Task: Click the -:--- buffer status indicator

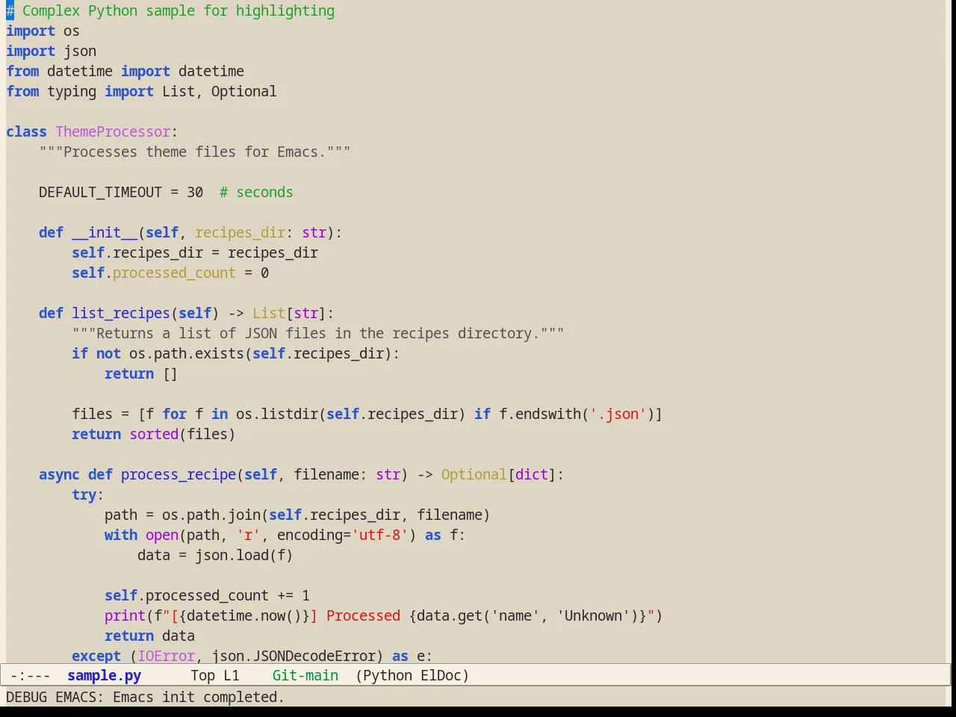Action: click(x=31, y=676)
